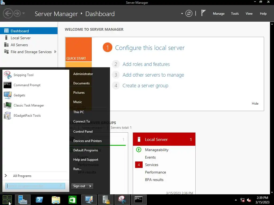Open File Explorer from taskbar
The image size is (274, 205).
click(56, 200)
